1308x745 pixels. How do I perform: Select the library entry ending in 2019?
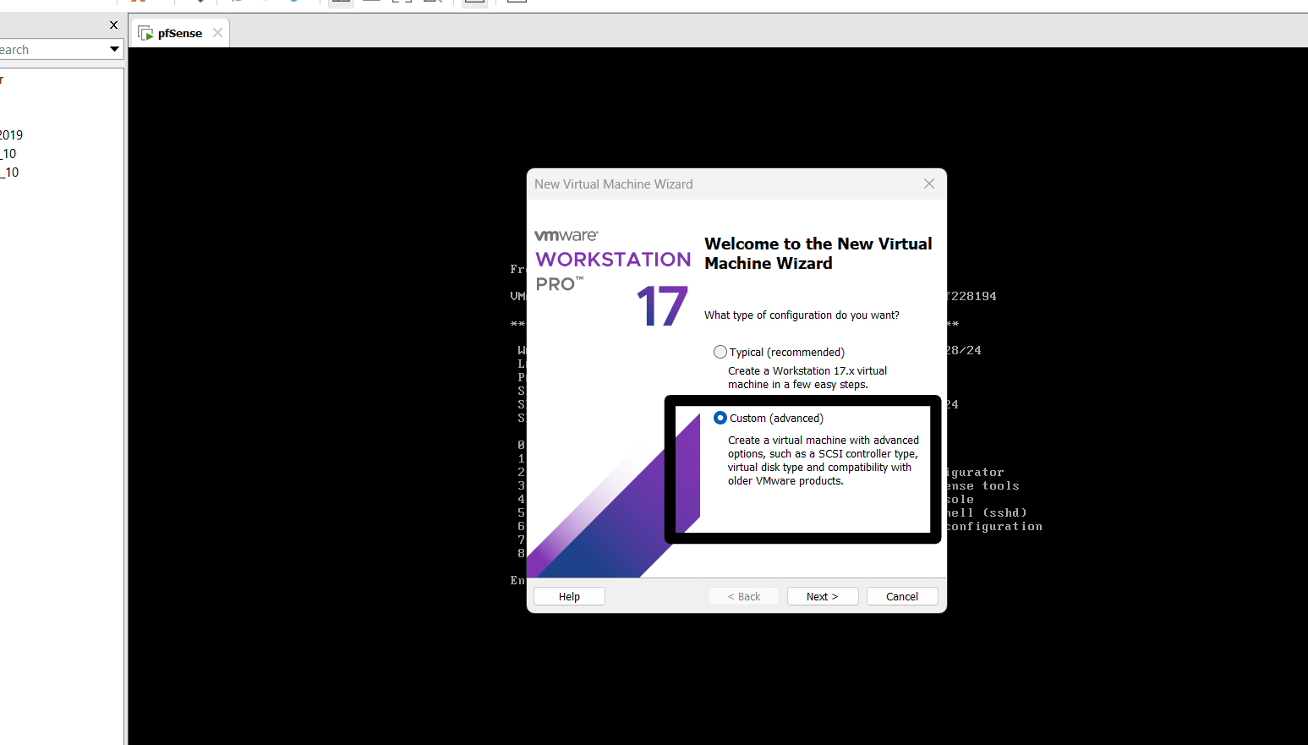tap(12, 135)
